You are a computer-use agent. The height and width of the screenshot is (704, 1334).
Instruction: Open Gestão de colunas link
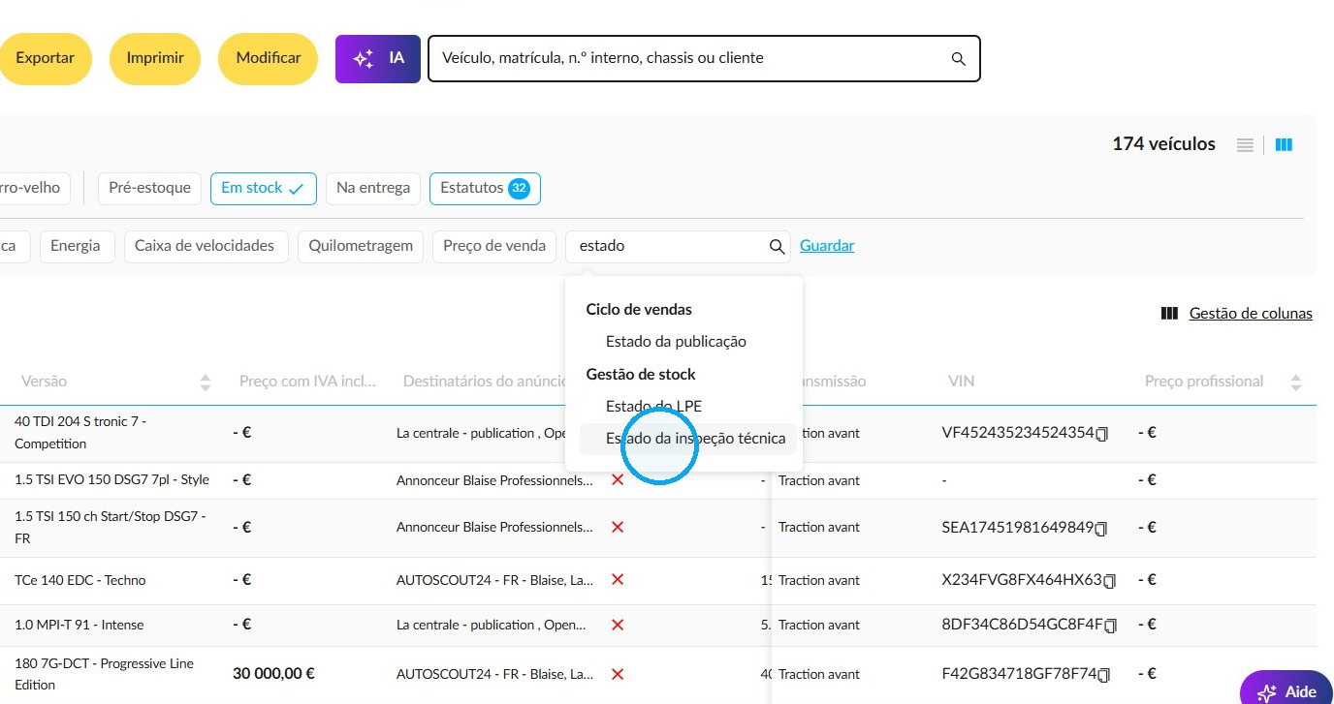point(1251,314)
